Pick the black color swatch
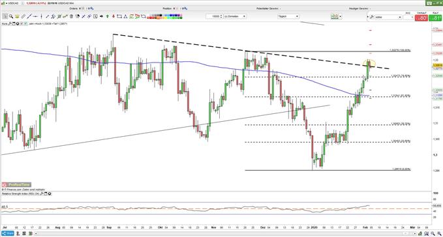Viewport: 443px width, 237px height. [x=160, y=15]
